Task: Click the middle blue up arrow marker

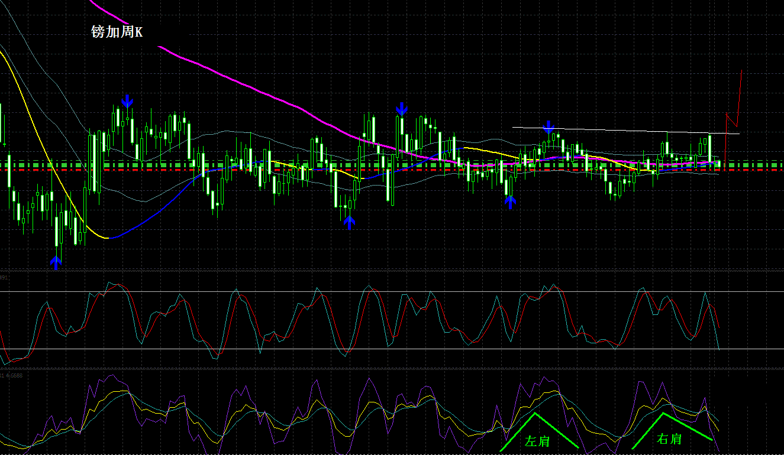Action: click(350, 222)
